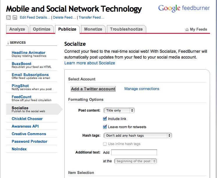
Task: Open the beginning of the post dropdown
Action: pos(135,161)
